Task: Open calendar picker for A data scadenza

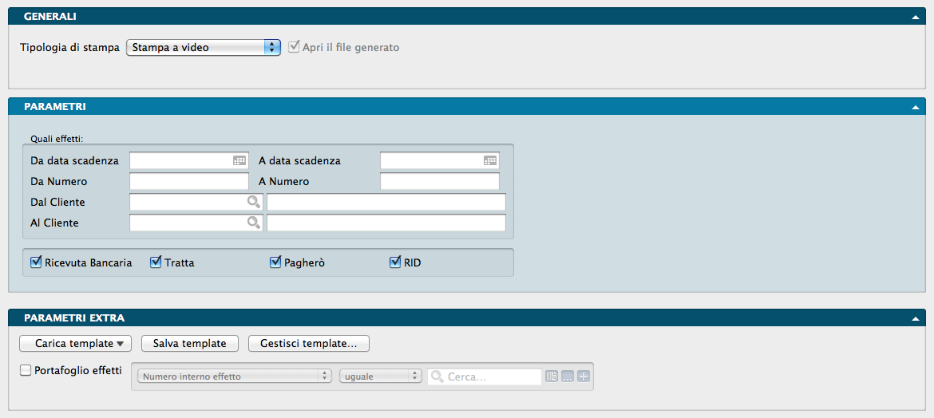Action: point(490,160)
